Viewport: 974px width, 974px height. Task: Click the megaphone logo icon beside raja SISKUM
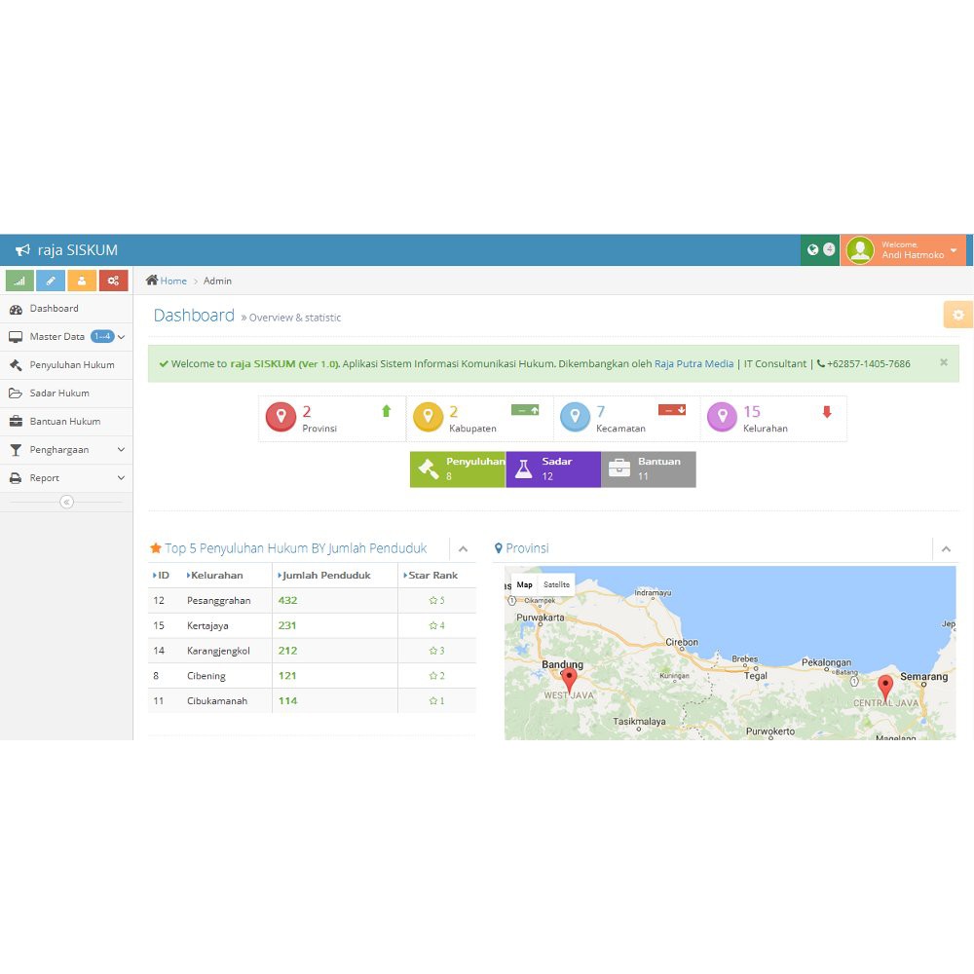pyautogui.click(x=23, y=249)
